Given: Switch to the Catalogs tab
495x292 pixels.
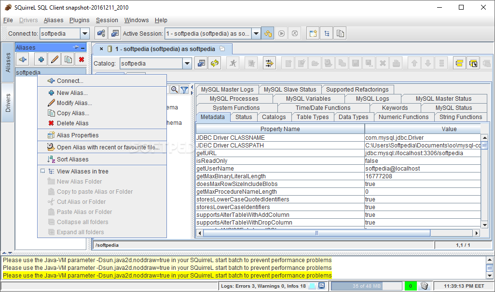Looking at the screenshot, I should click(274, 117).
